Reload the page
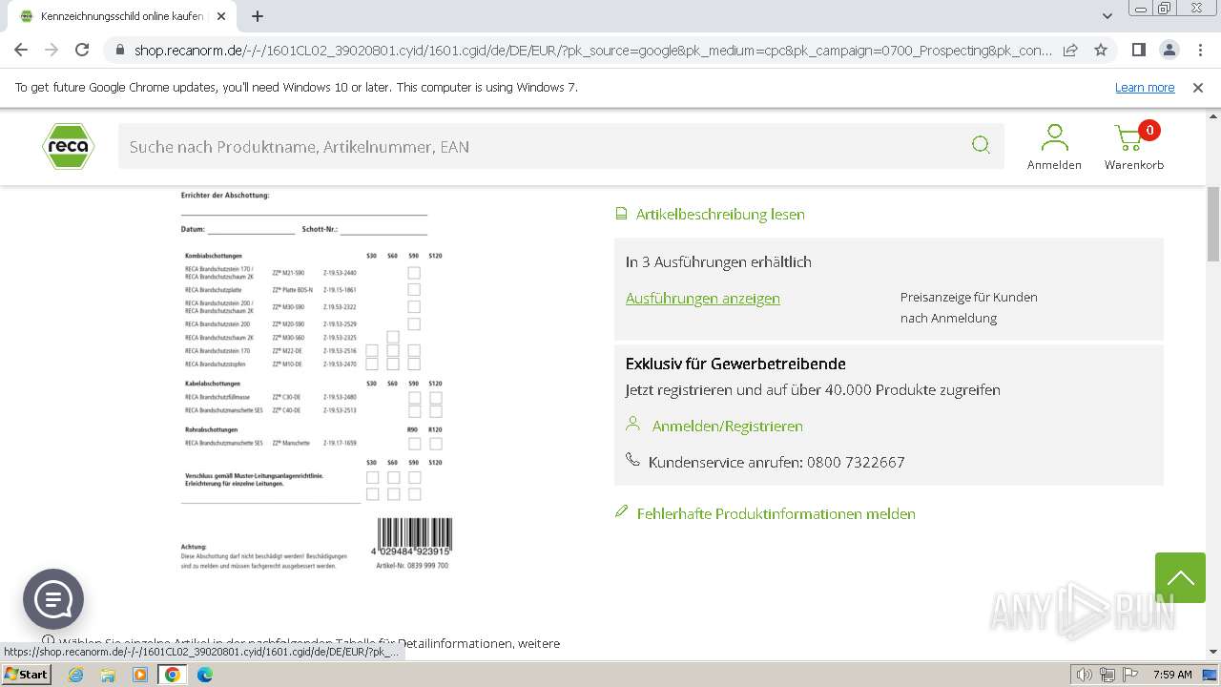Viewport: 1221px width, 687px height. [x=82, y=50]
